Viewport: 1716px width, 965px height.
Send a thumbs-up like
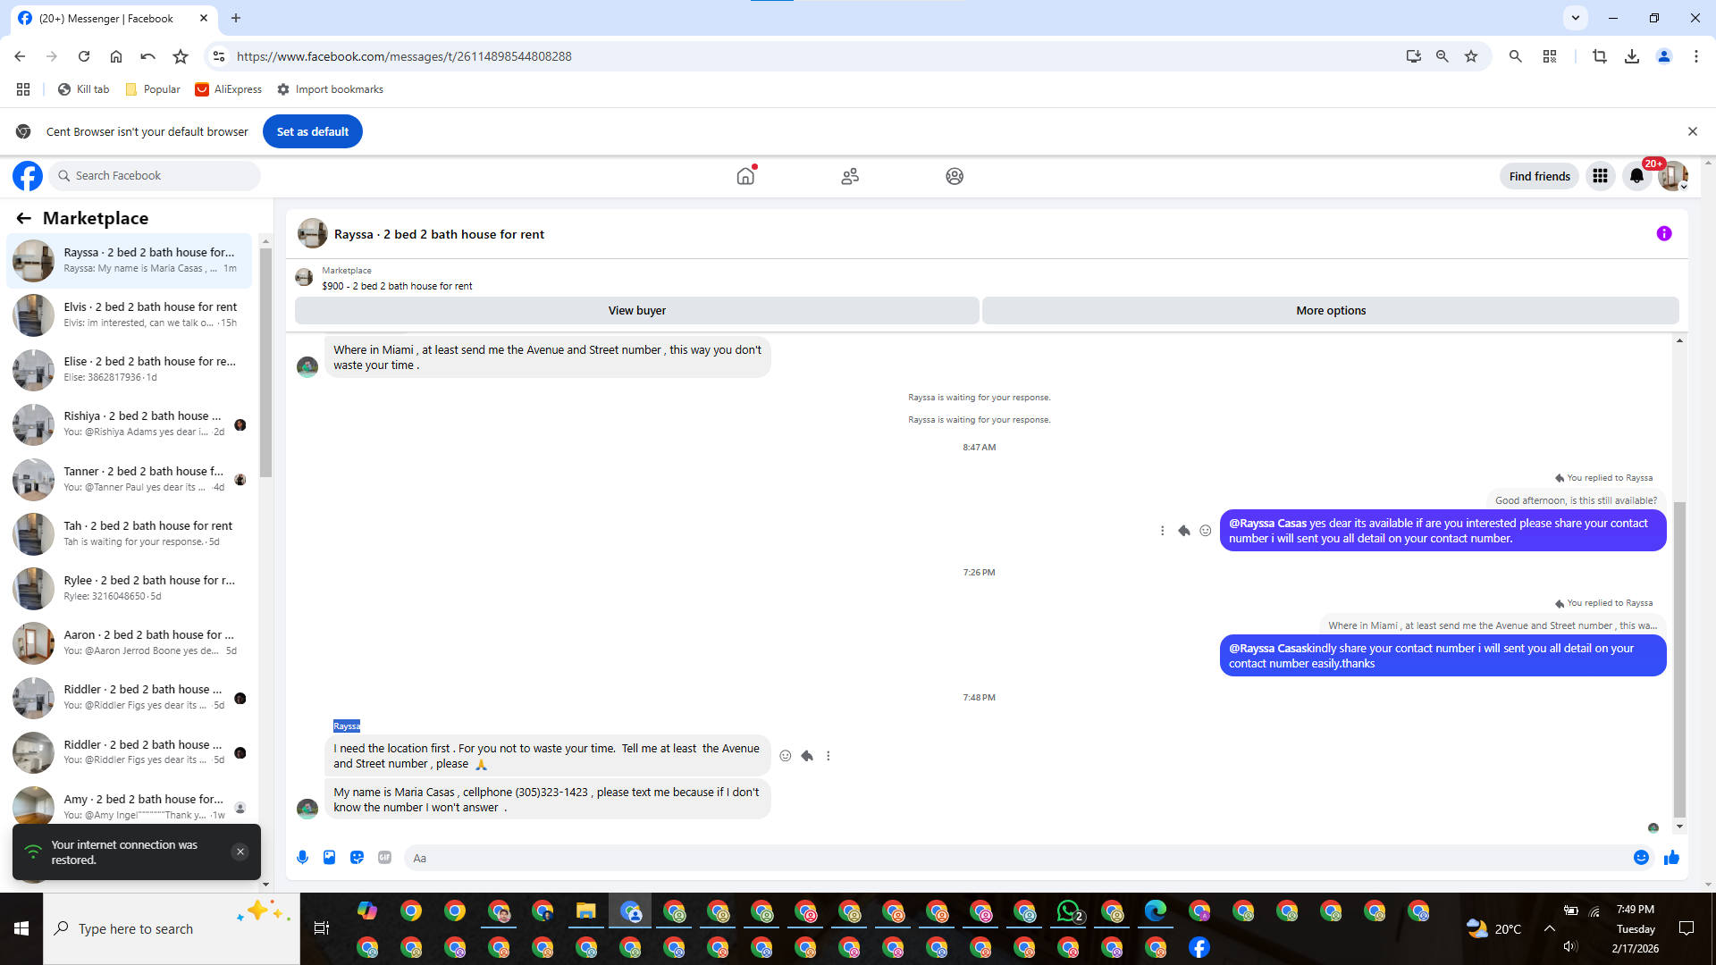tap(1671, 858)
